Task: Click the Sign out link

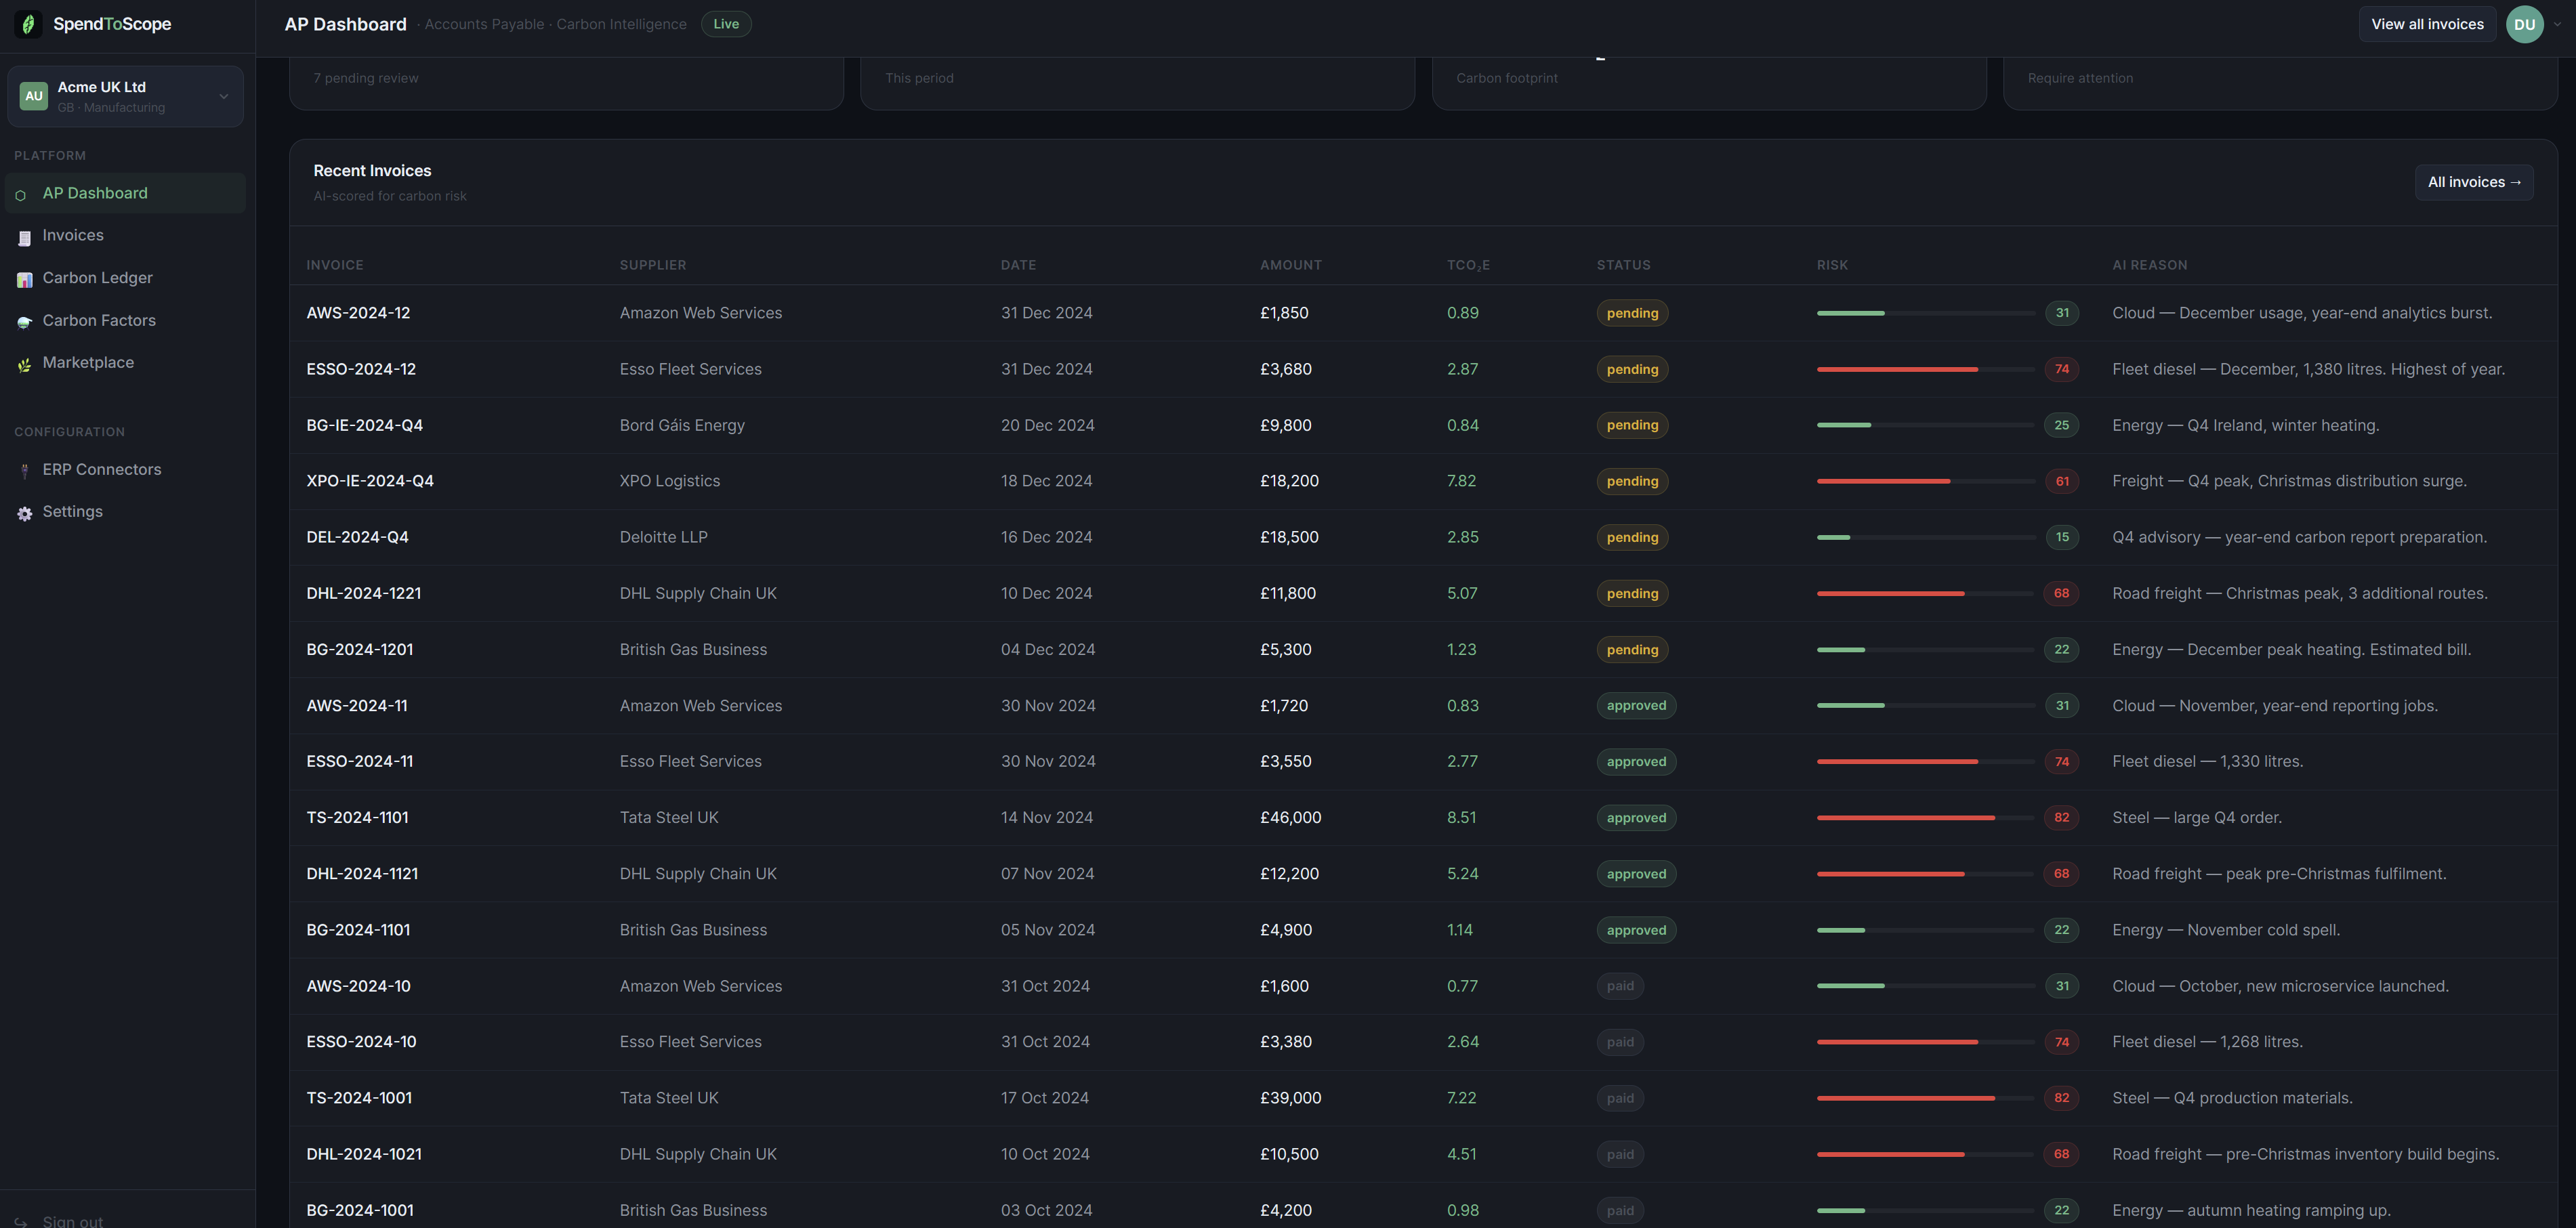Action: click(72, 1220)
